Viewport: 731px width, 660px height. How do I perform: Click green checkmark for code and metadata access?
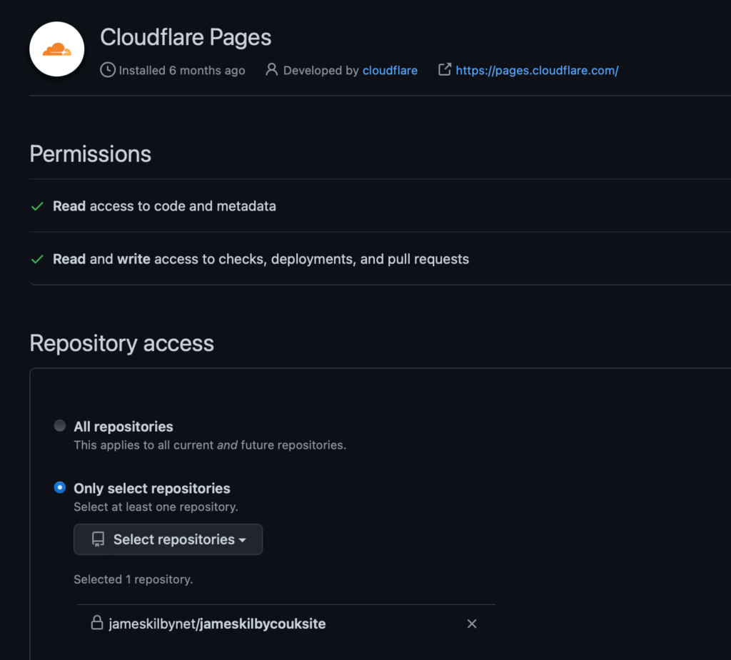(38, 206)
